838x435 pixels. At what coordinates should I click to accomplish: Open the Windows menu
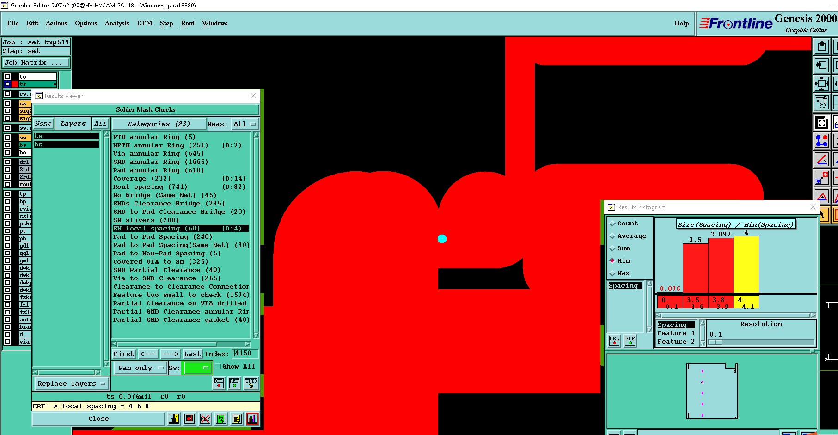tap(214, 23)
